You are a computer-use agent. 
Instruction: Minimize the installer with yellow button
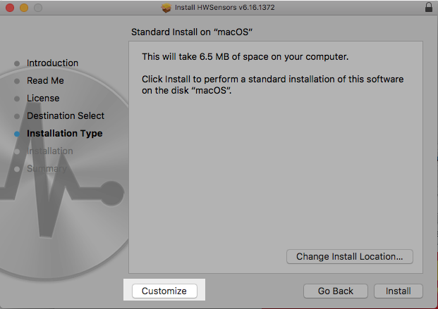click(23, 8)
